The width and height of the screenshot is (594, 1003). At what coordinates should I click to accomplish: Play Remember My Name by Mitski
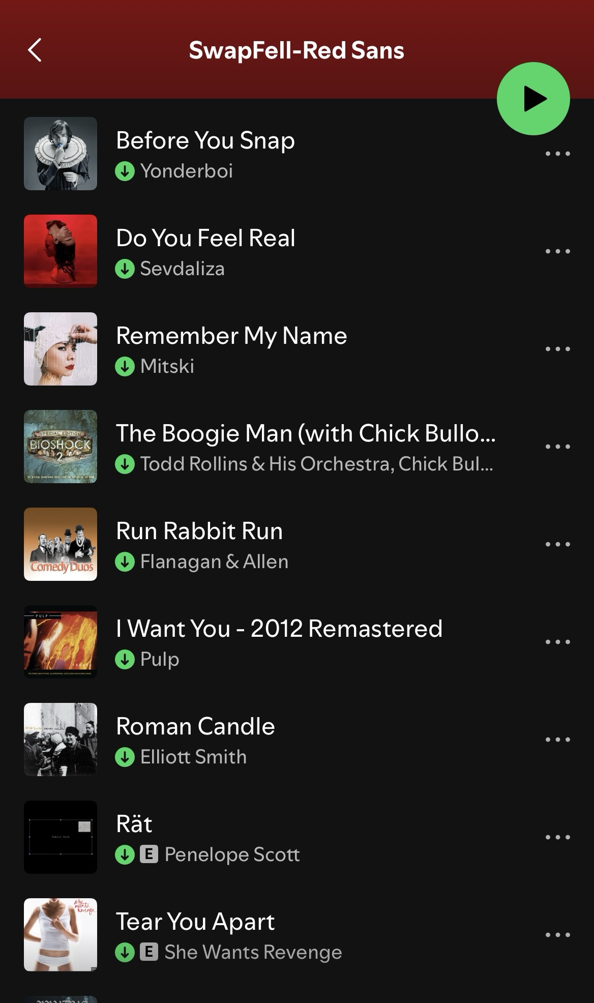coord(231,336)
